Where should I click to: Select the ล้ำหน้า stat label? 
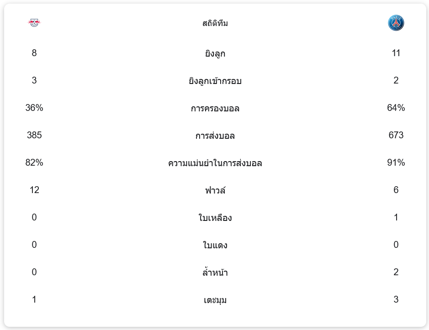(215, 273)
